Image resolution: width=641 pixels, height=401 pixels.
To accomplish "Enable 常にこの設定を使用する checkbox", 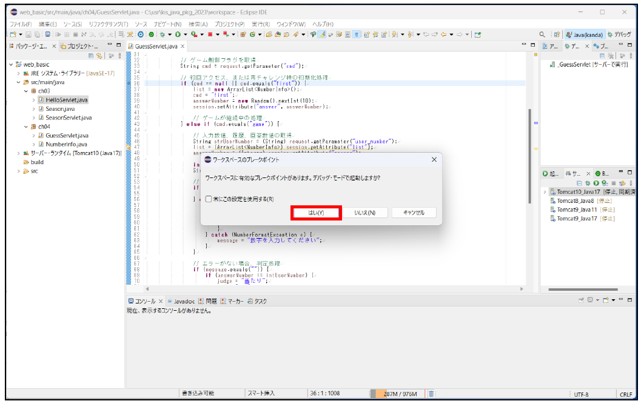I will (209, 199).
